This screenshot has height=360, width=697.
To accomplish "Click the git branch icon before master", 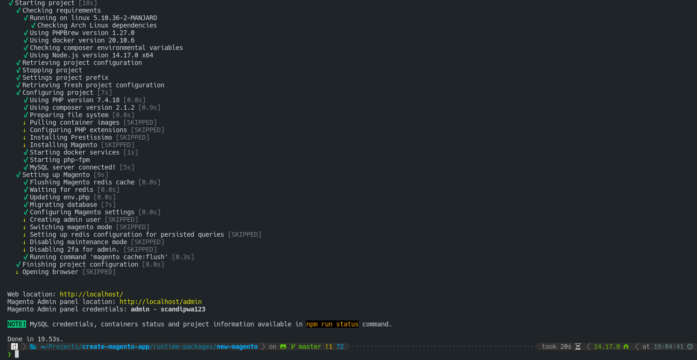I will pos(293,346).
